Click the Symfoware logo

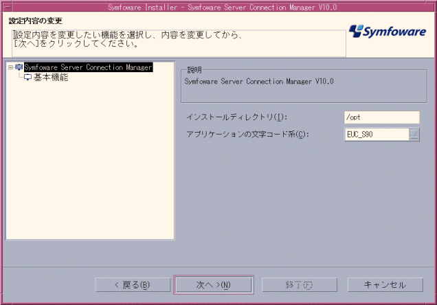(388, 32)
